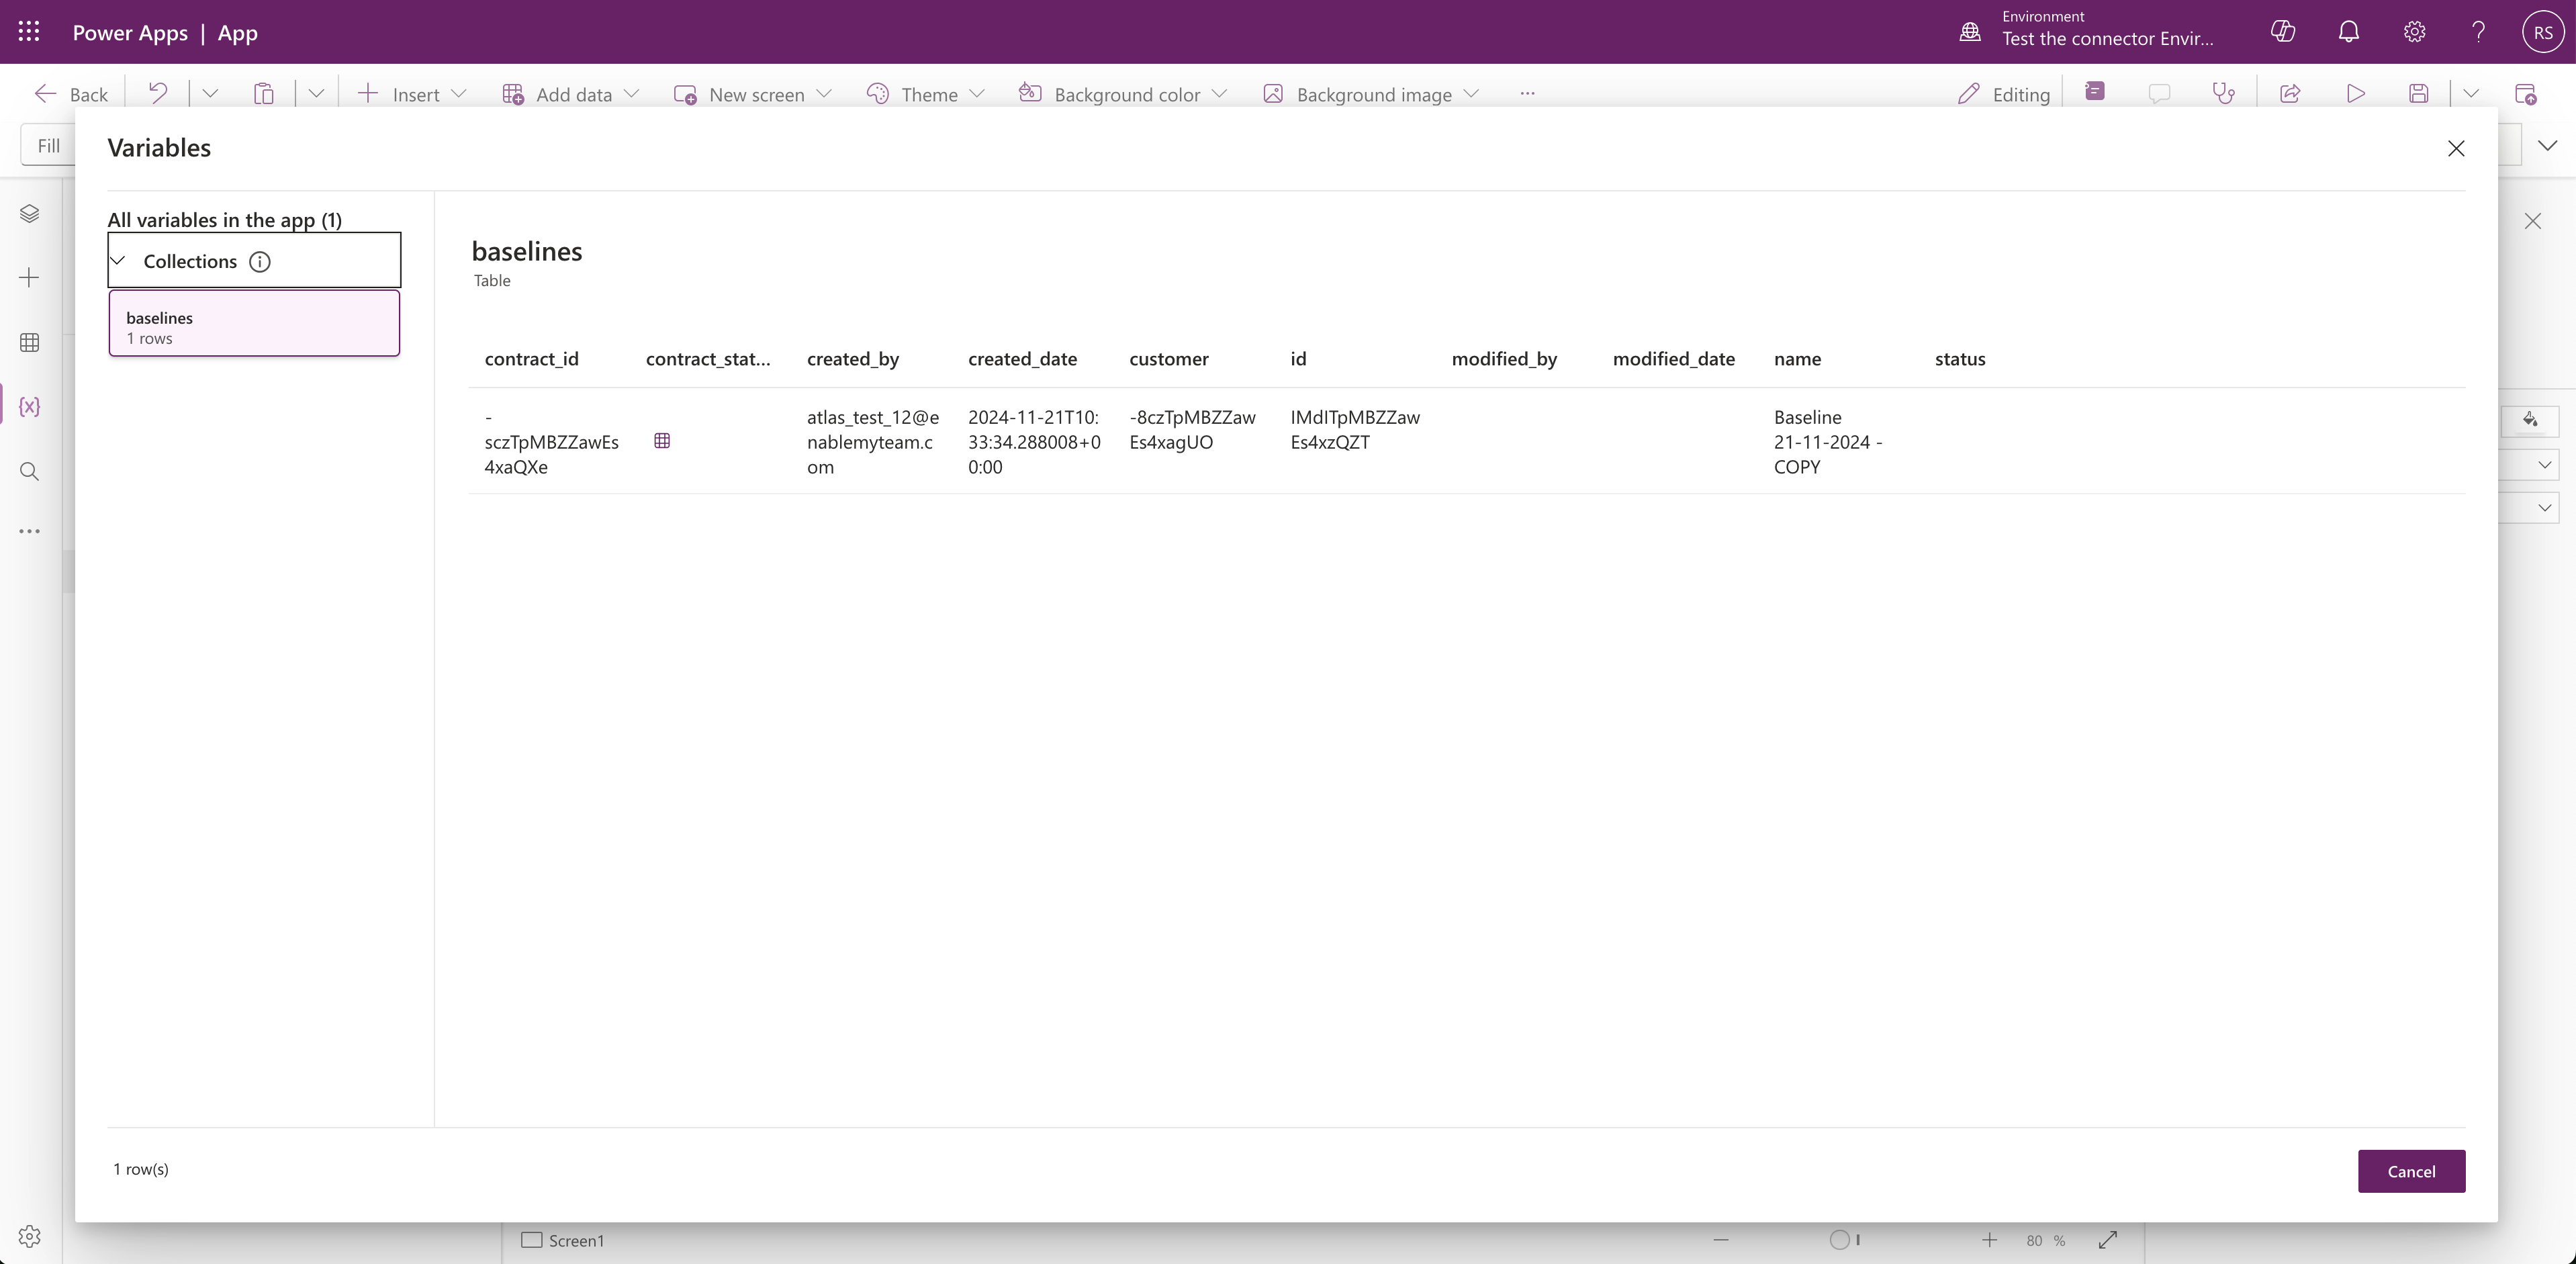
Task: Close the Variables dialog
Action: 2456,149
